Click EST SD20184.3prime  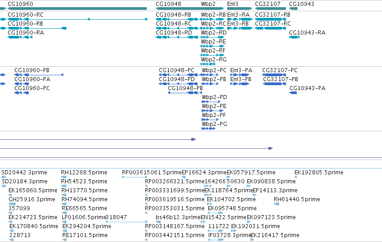coord(25,181)
